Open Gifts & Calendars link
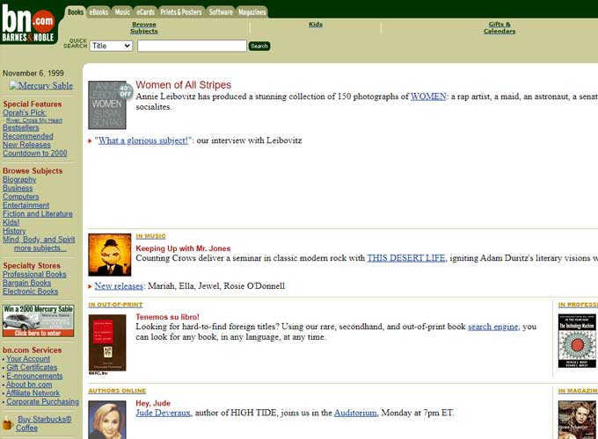The width and height of the screenshot is (598, 439). pos(500,28)
